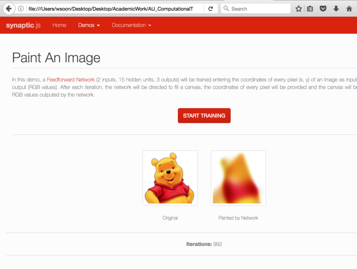357x269 pixels.
Task: Click the site information icon
Action: pos(21,9)
